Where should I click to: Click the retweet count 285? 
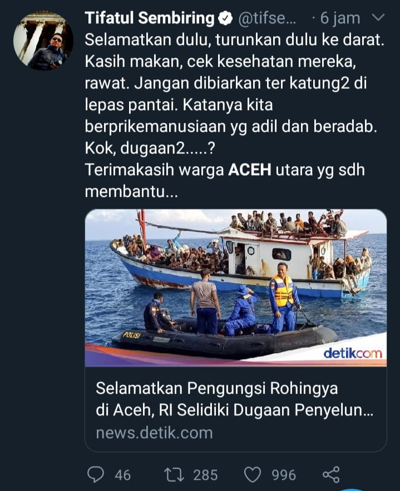pos(205,475)
